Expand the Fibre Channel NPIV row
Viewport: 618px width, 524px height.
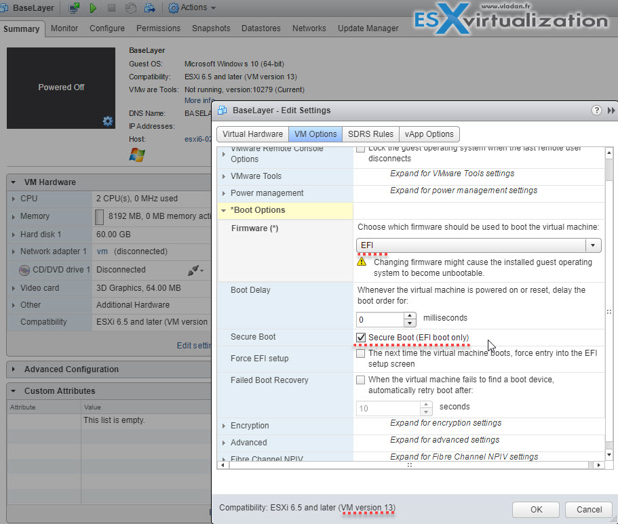(223, 459)
